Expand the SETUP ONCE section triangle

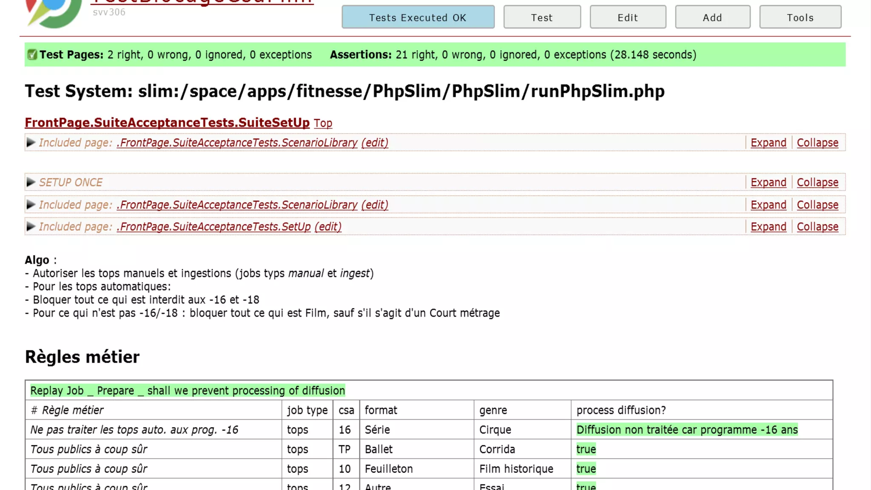point(31,182)
